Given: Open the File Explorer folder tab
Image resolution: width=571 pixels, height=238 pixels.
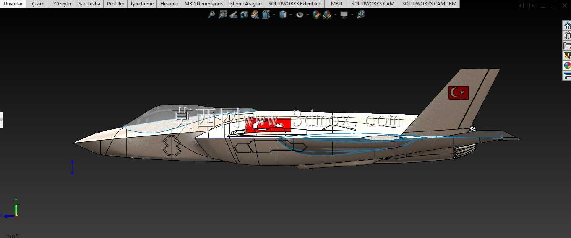Looking at the screenshot, I should click(567, 46).
